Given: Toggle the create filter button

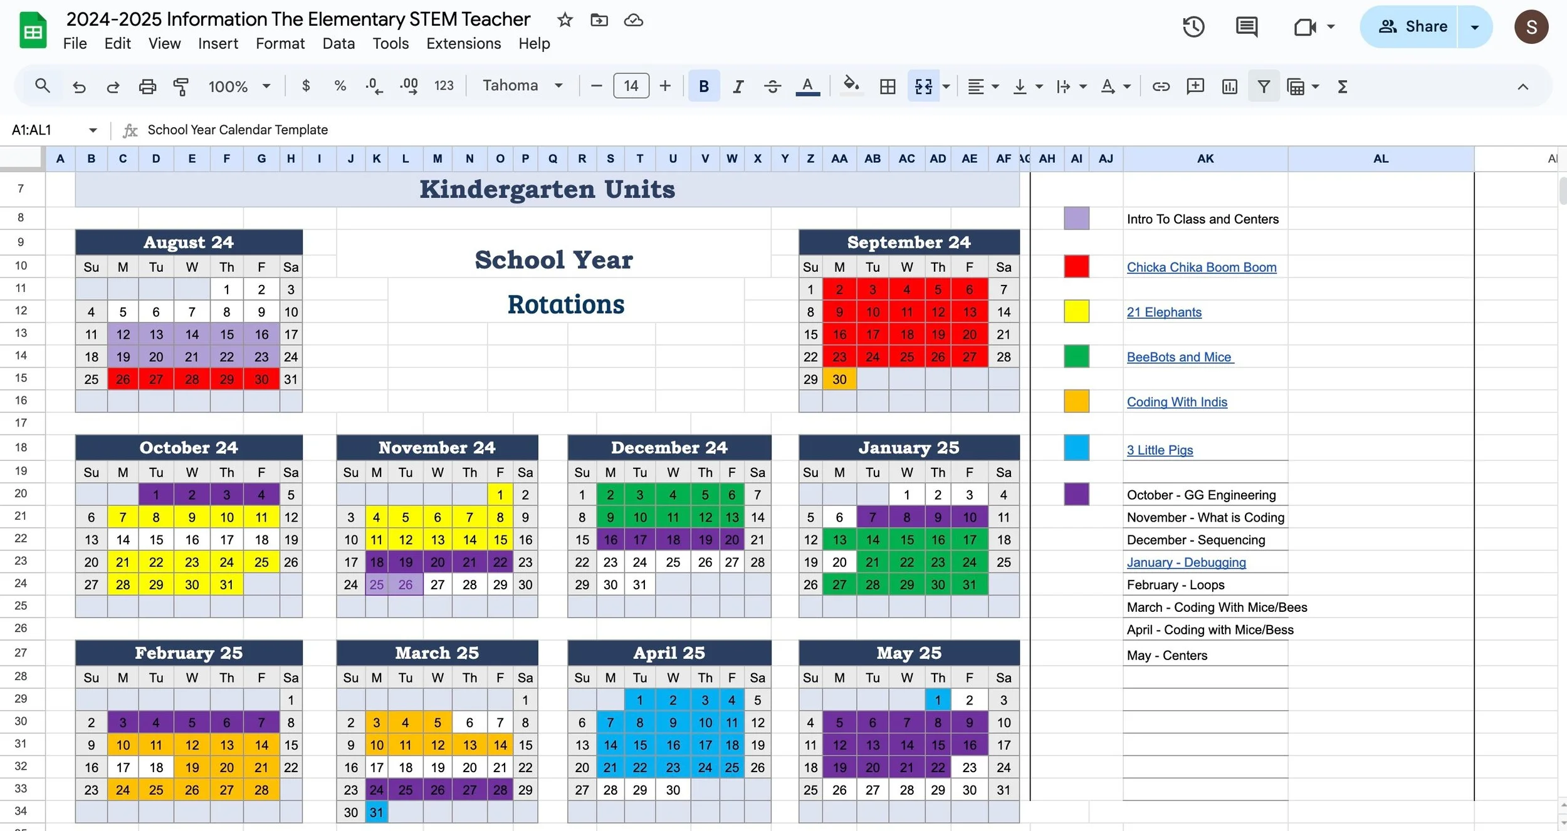Looking at the screenshot, I should [x=1264, y=86].
